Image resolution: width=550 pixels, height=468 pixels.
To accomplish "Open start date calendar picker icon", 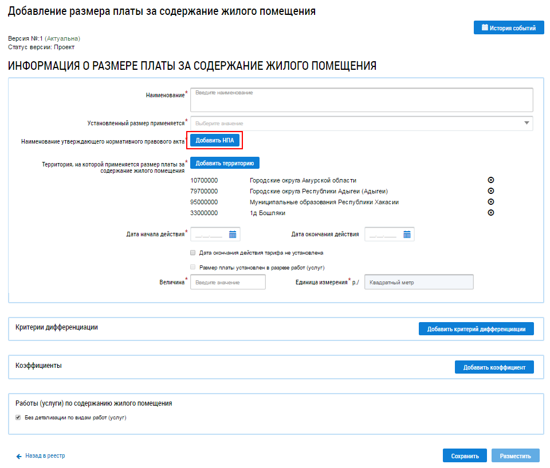I will tap(233, 235).
